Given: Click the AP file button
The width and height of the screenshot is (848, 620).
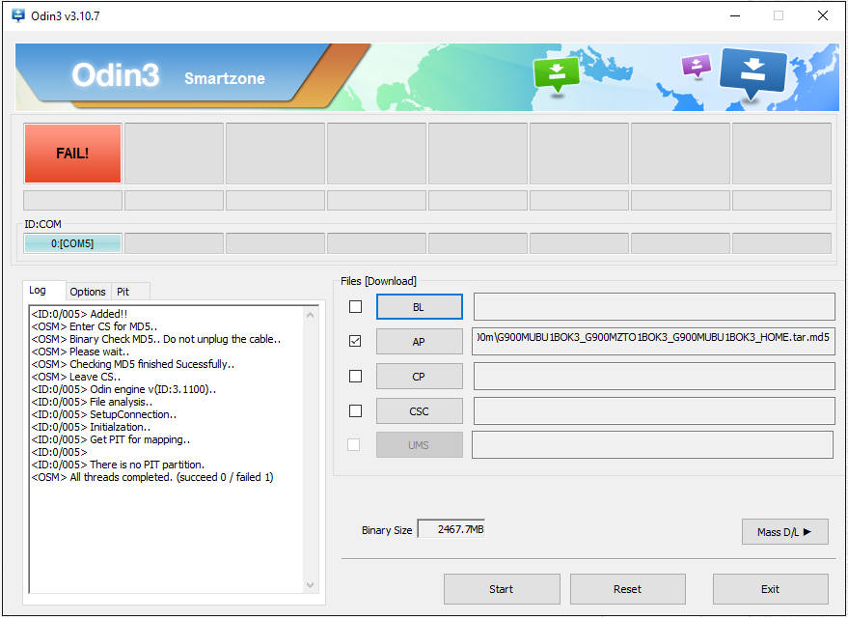Looking at the screenshot, I should pos(419,342).
